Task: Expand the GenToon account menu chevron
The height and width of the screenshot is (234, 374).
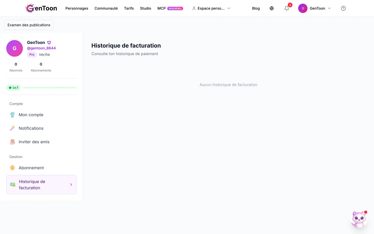Action: click(329, 8)
